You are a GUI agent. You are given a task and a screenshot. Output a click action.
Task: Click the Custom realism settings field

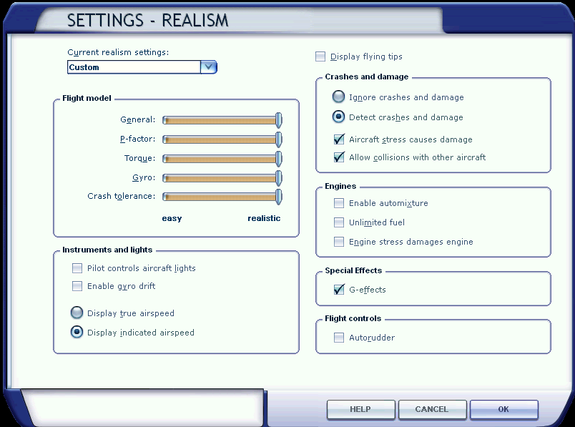point(134,67)
